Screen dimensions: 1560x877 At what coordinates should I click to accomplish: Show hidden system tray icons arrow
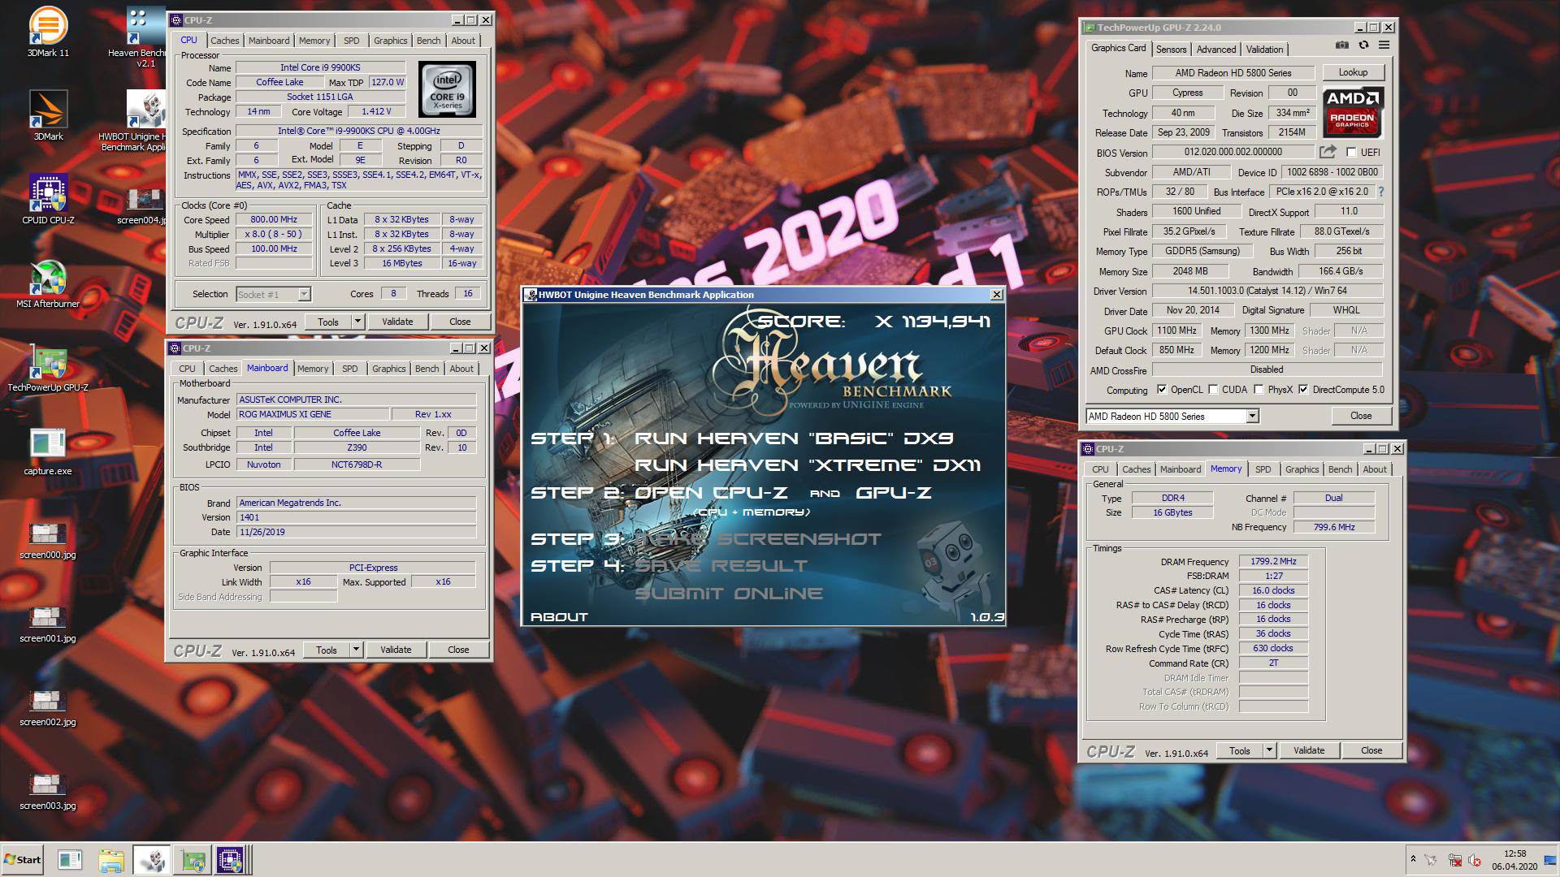pos(1413,859)
